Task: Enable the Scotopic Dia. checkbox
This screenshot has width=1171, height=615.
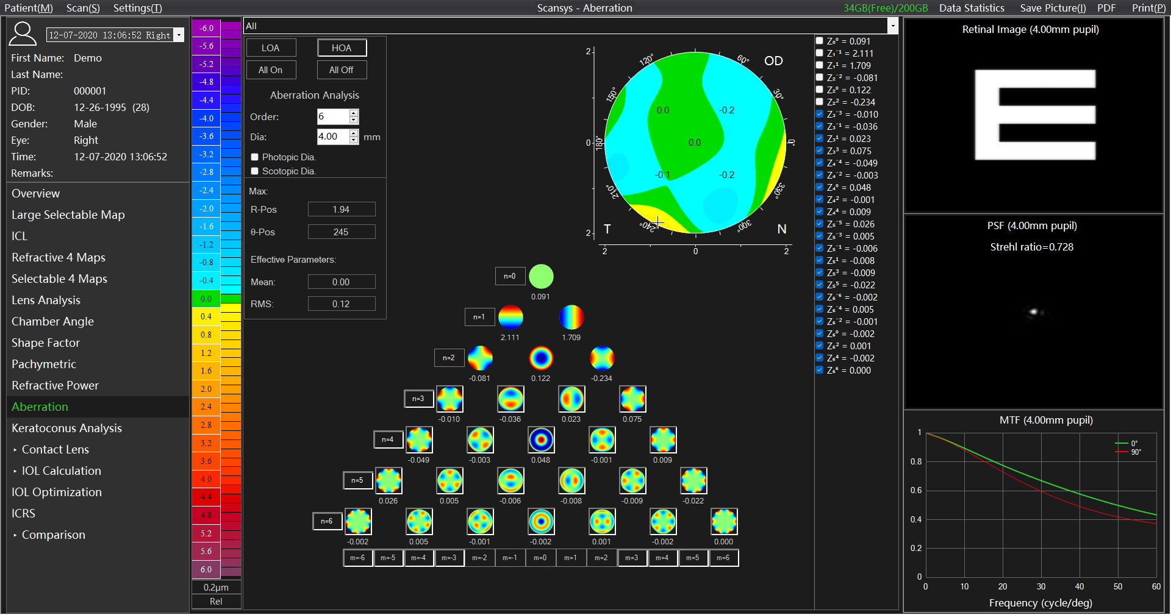Action: (x=255, y=171)
